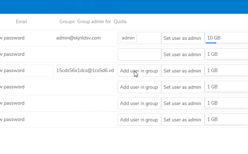This screenshot has width=248, height=154.
Task: Click the Group admin for column header
Action: click(x=94, y=22)
